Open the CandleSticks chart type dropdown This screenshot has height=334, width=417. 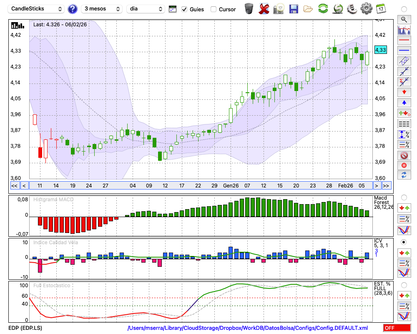[x=36, y=9]
